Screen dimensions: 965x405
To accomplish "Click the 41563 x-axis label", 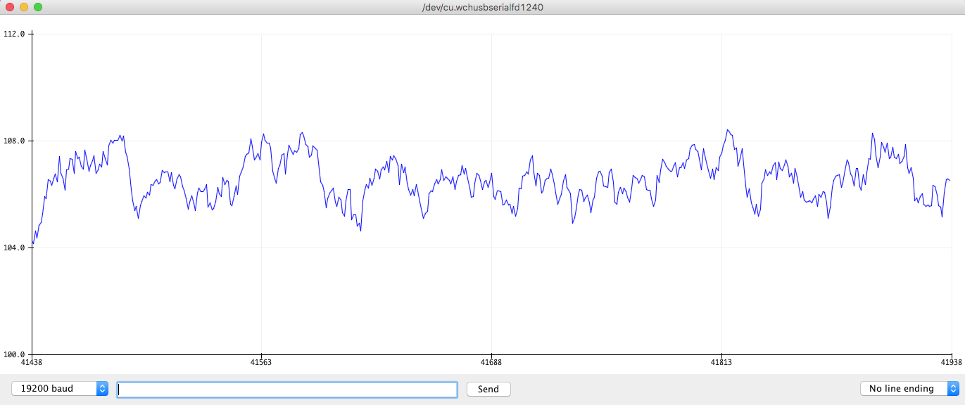I will [x=261, y=363].
